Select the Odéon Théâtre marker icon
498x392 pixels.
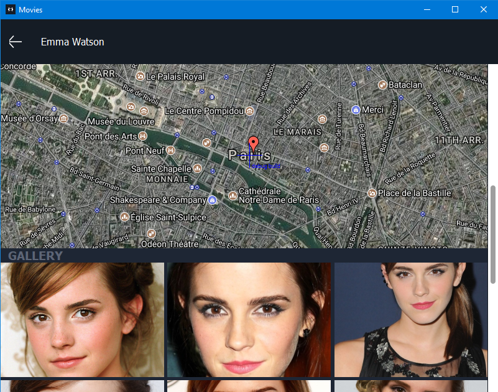pos(152,234)
